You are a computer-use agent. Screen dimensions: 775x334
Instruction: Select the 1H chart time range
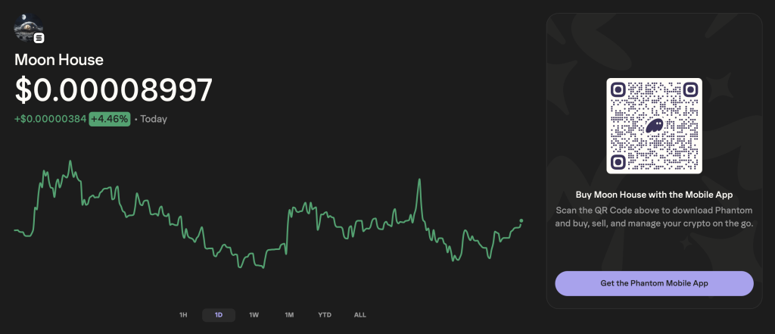pos(183,315)
